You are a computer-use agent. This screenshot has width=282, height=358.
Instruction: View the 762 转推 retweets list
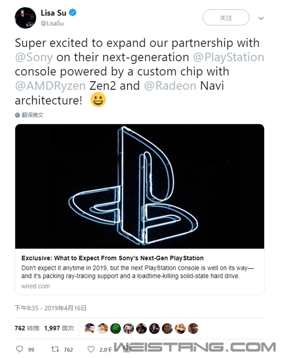(27, 328)
